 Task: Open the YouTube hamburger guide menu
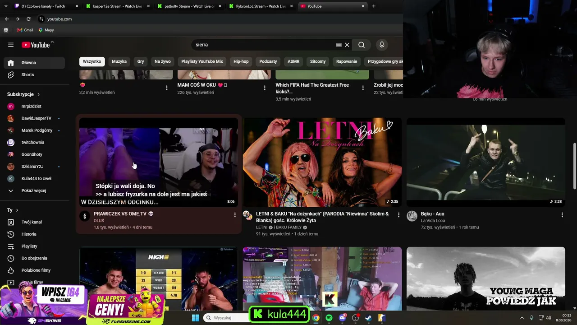(11, 45)
